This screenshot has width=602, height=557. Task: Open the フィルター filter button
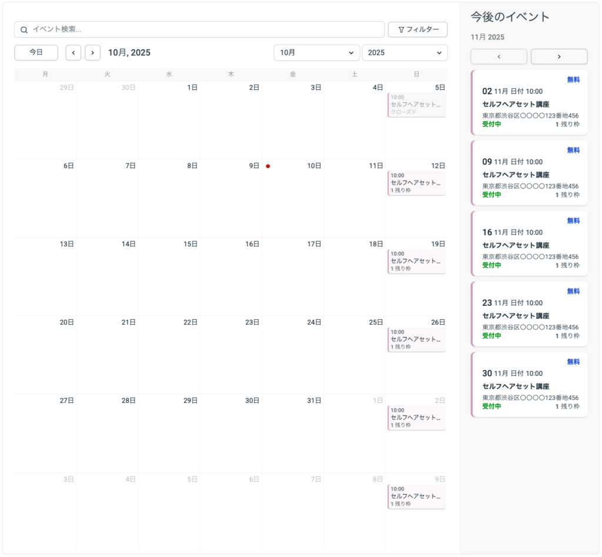click(x=417, y=29)
